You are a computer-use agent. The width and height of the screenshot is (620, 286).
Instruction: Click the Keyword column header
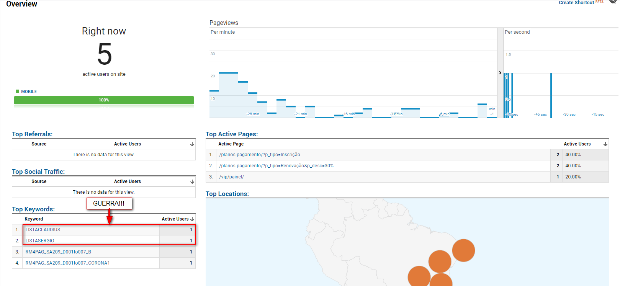[34, 219]
